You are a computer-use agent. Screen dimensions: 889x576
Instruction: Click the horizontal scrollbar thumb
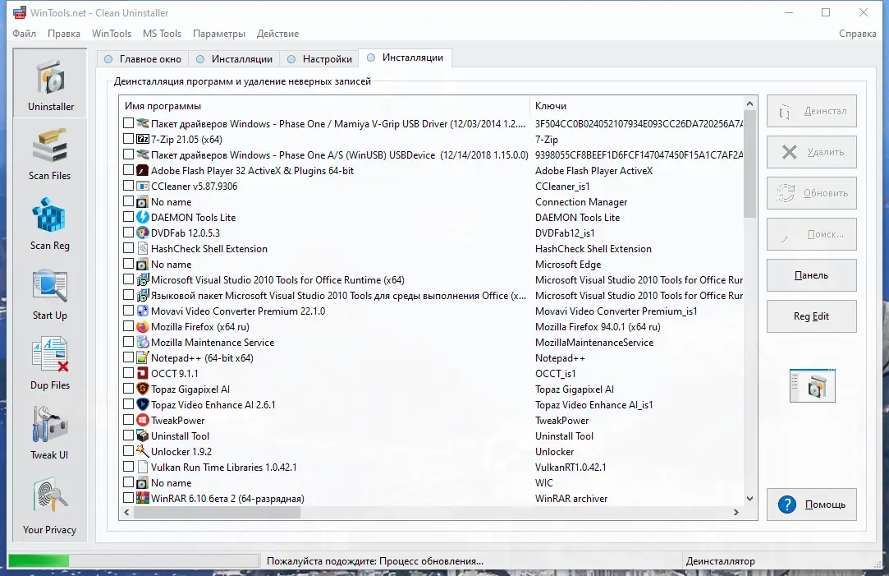pos(217,512)
